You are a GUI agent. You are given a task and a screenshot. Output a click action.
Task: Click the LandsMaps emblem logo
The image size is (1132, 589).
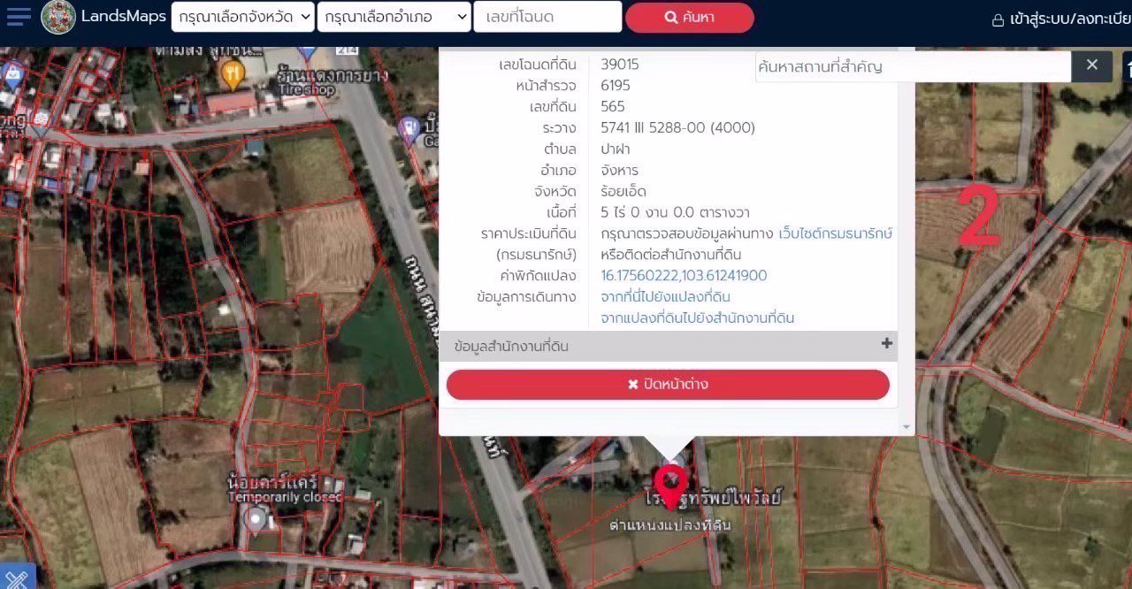58,17
